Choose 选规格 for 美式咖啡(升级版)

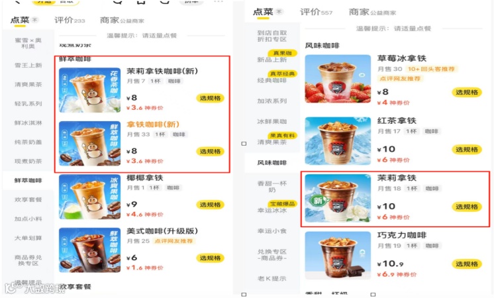(210, 258)
